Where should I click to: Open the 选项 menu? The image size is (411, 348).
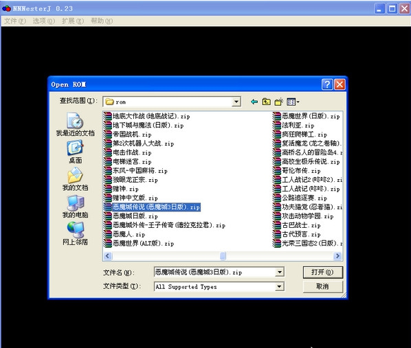point(44,21)
